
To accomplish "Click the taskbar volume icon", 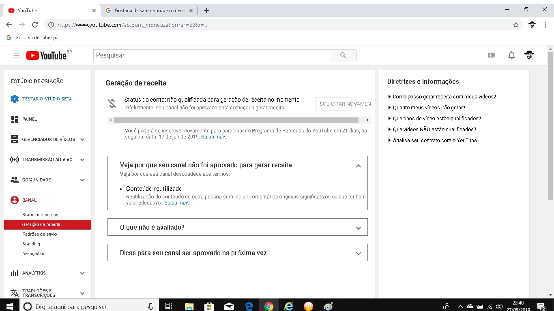I will coord(499,307).
